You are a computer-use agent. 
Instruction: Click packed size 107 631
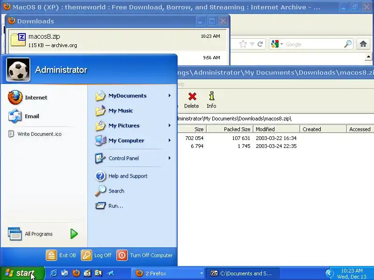pos(241,138)
